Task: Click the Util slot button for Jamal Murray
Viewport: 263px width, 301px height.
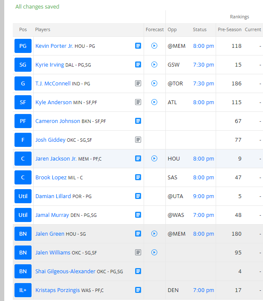Action: pos(23,215)
